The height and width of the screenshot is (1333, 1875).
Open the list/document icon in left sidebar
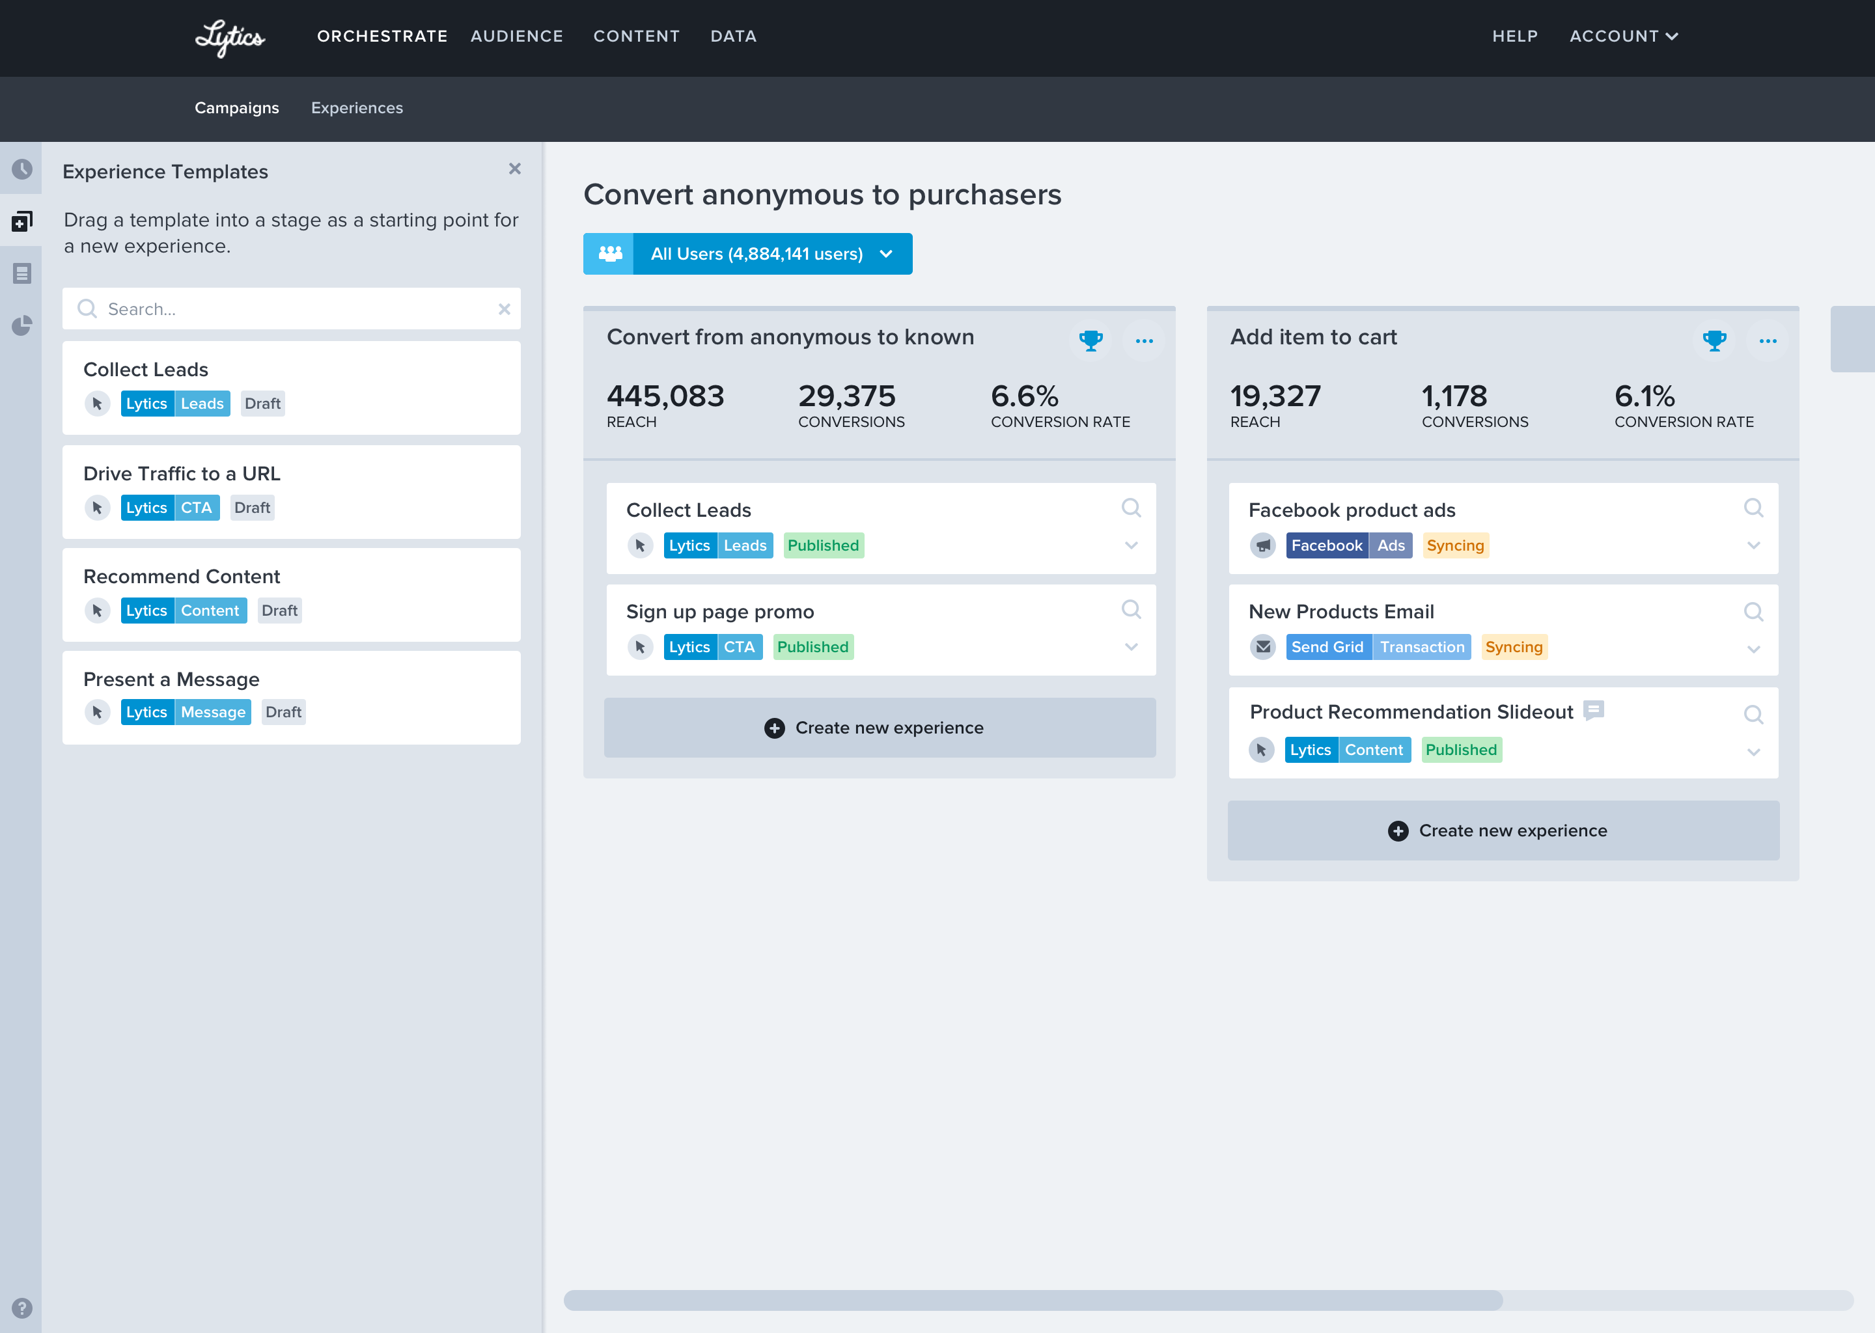point(22,273)
